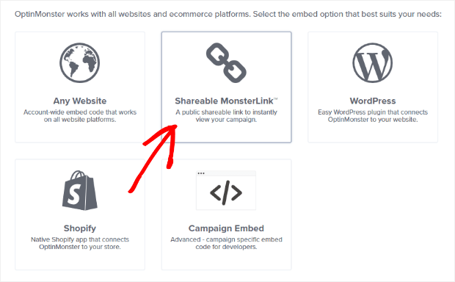Choose the Any Website heading
This screenshot has height=282, width=455.
click(x=80, y=101)
